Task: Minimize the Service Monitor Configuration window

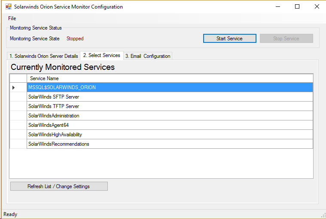Action: click(x=278, y=6)
